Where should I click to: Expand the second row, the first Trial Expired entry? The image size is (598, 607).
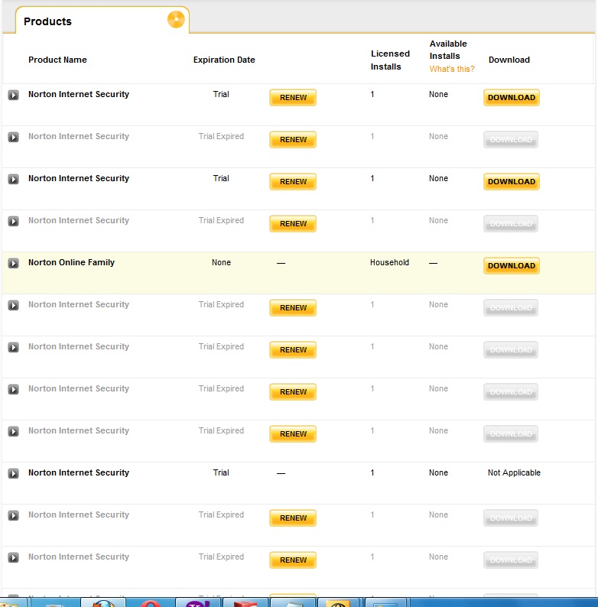coord(14,137)
